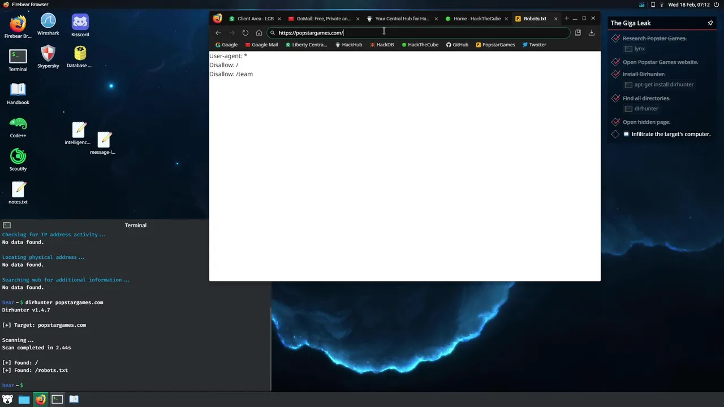Click the bear start menu icon in taskbar
Viewport: 724px width, 407px height.
tap(8, 399)
